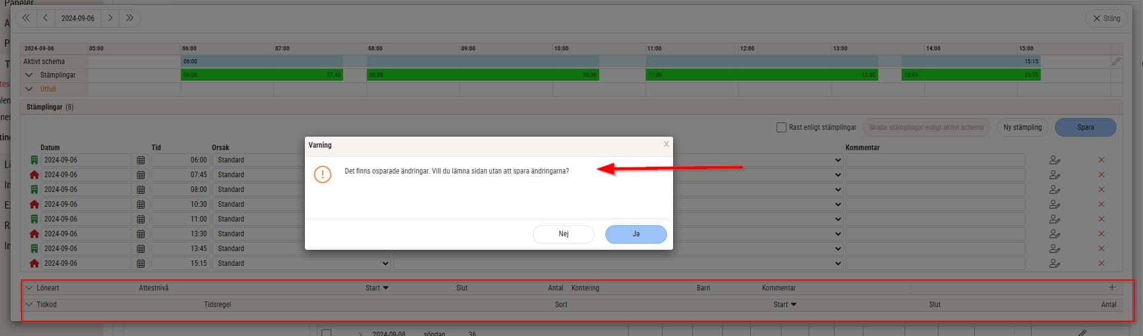Click green stamp-in icon on 08:00 row
1143x336 pixels.
pos(34,190)
